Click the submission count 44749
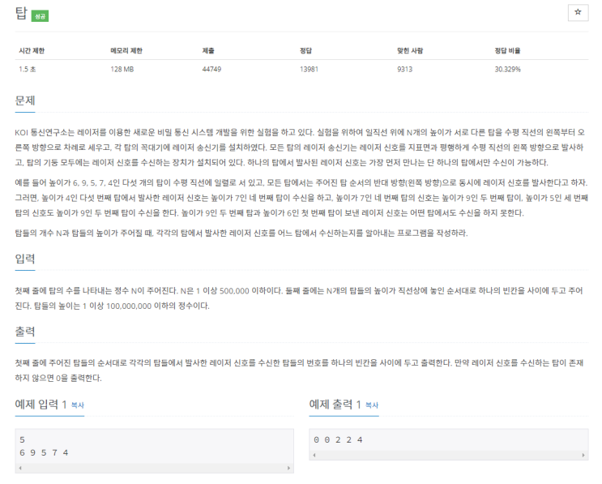The height and width of the screenshot is (484, 602). click(x=211, y=69)
